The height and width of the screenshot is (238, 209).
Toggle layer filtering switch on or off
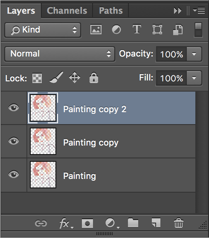[198, 30]
